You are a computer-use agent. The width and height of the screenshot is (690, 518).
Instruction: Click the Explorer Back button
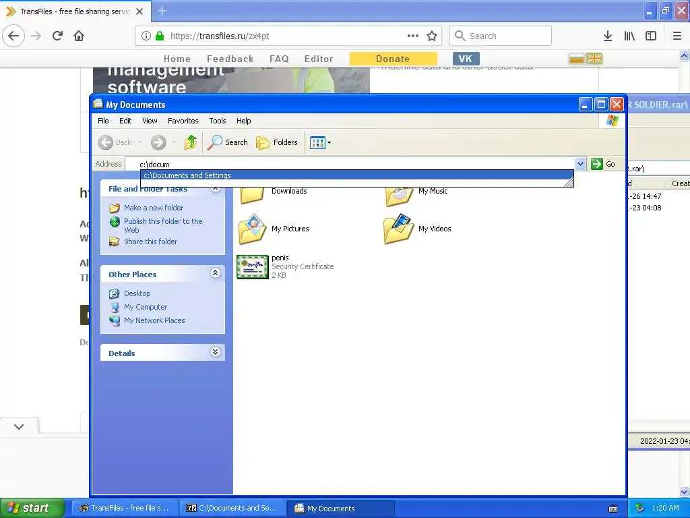click(115, 142)
